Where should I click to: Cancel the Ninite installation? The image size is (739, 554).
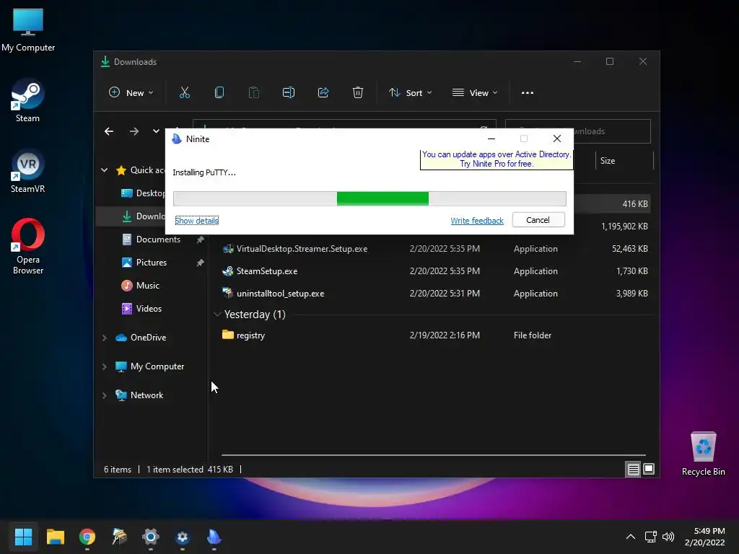pyautogui.click(x=538, y=220)
